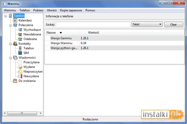Open the Utwórz menu
This screenshot has height=124, width=187.
[x=52, y=10]
